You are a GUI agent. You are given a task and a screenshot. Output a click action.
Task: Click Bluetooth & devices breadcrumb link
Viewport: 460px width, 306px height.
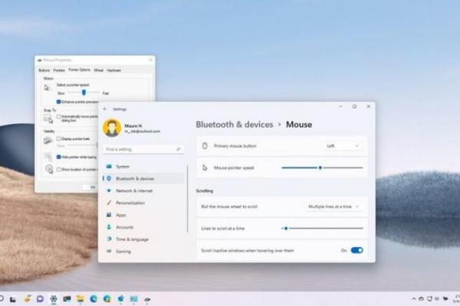click(235, 125)
